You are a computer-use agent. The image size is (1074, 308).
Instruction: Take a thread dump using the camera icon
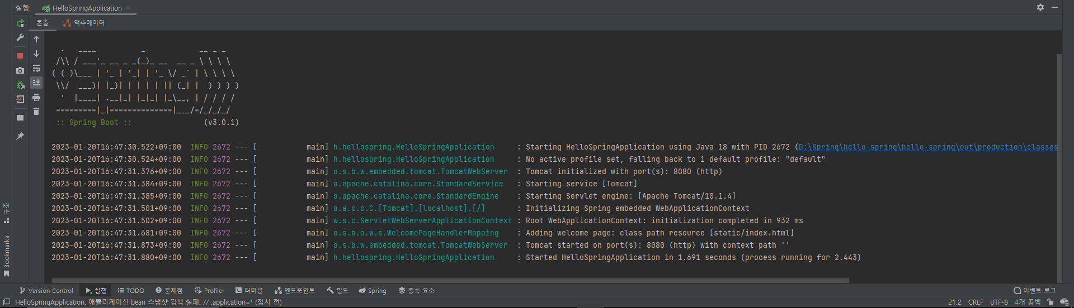20,70
